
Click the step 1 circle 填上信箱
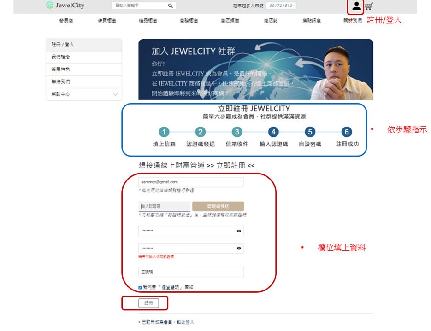coord(164,132)
